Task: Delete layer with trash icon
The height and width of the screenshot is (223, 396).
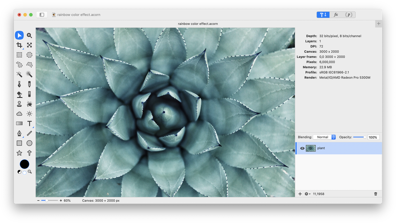Action: 376,194
